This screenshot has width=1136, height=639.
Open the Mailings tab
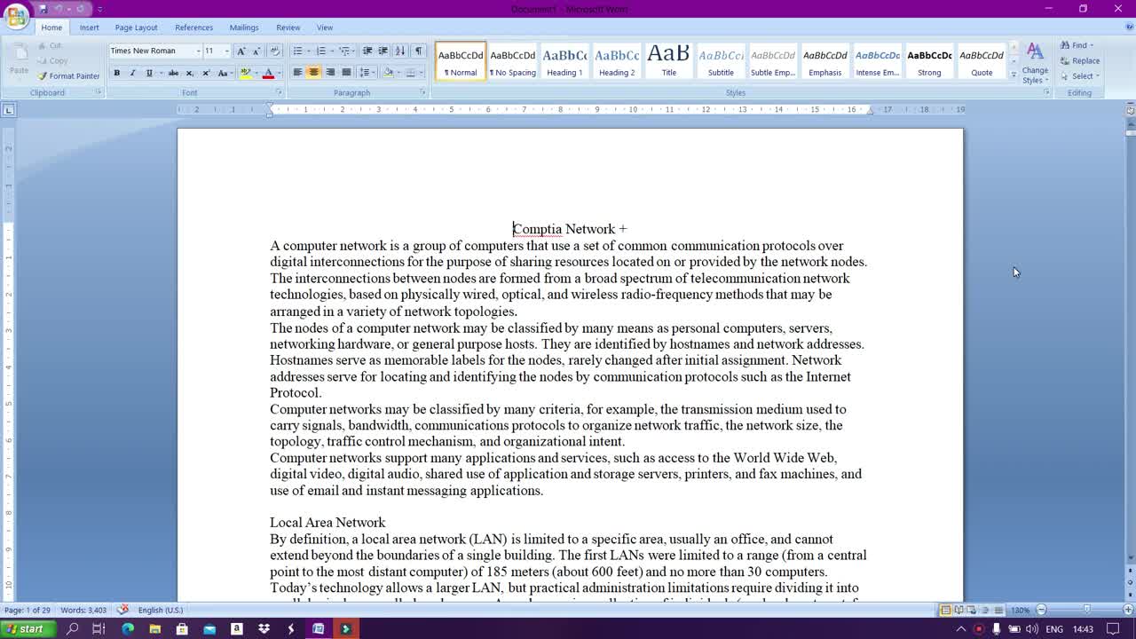244,28
